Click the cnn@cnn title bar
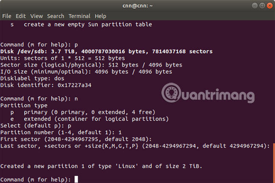Image resolution: width=275 pixels, height=183 pixels. pyautogui.click(x=137, y=5)
